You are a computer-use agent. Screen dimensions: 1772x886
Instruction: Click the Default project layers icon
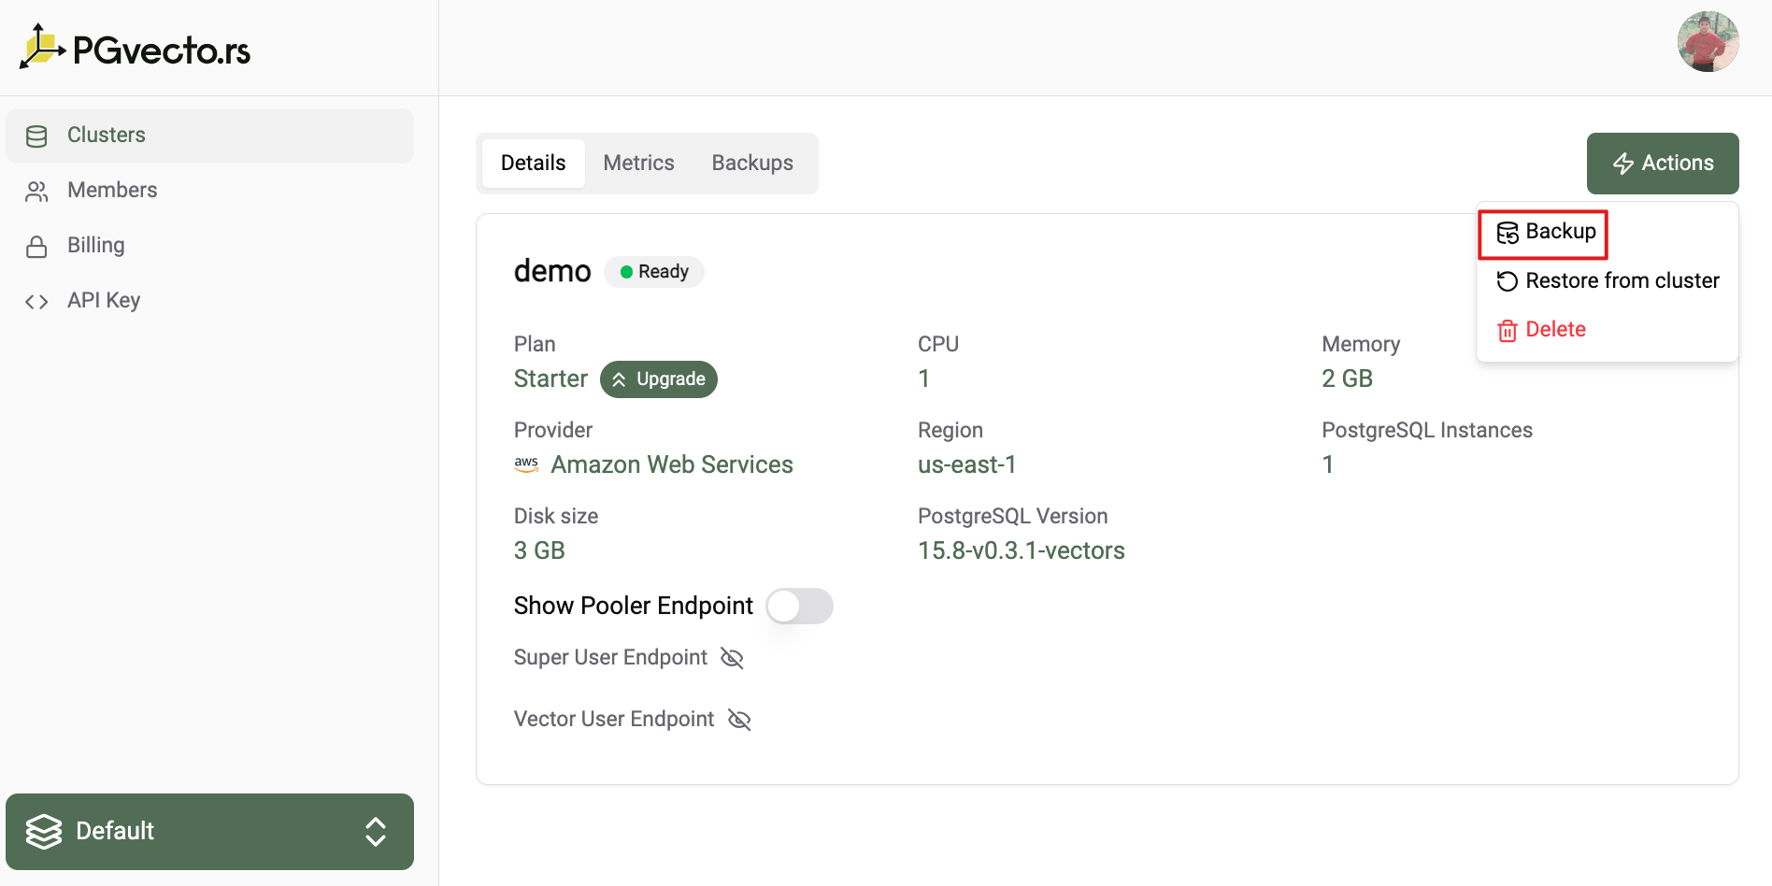click(x=44, y=831)
